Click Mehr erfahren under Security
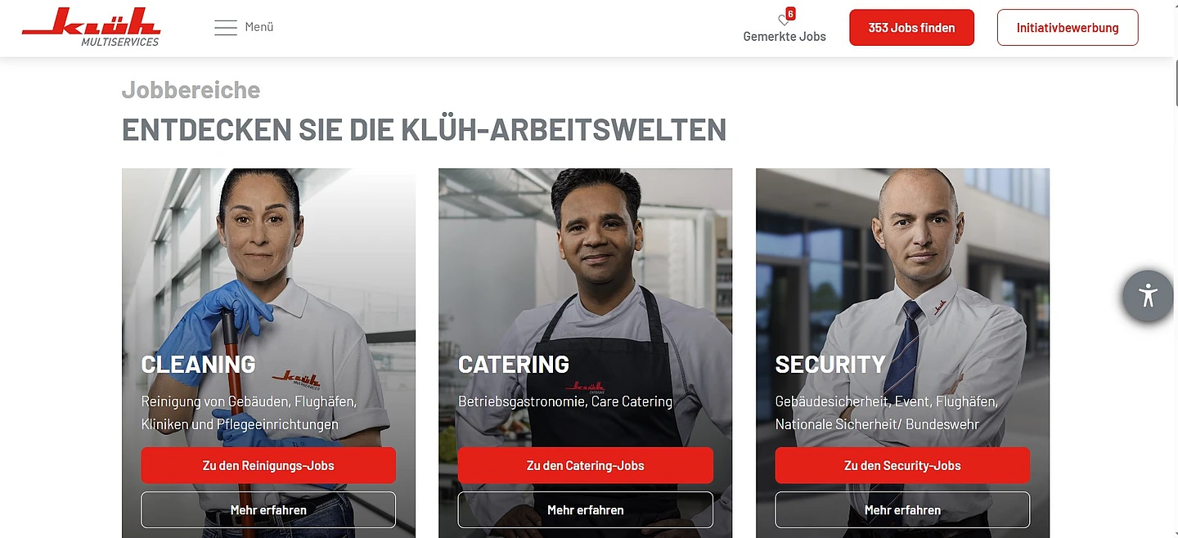This screenshot has height=538, width=1178. point(902,509)
